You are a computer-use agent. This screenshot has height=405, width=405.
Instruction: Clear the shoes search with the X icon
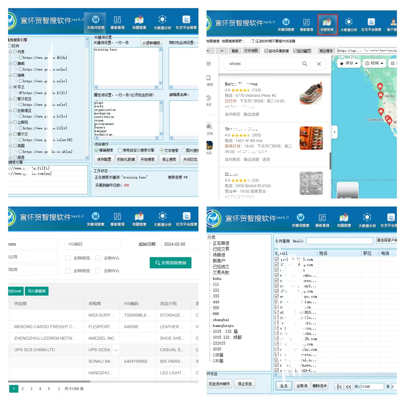point(319,64)
